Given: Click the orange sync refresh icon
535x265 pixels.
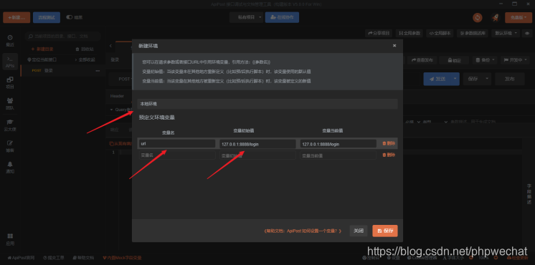Looking at the screenshot, I should (x=478, y=18).
